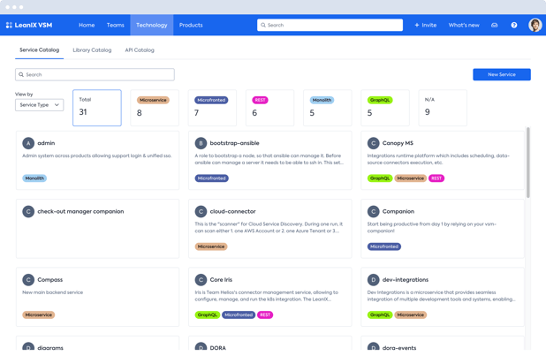
Task: Open the cloud-connector service title
Action: (x=232, y=211)
